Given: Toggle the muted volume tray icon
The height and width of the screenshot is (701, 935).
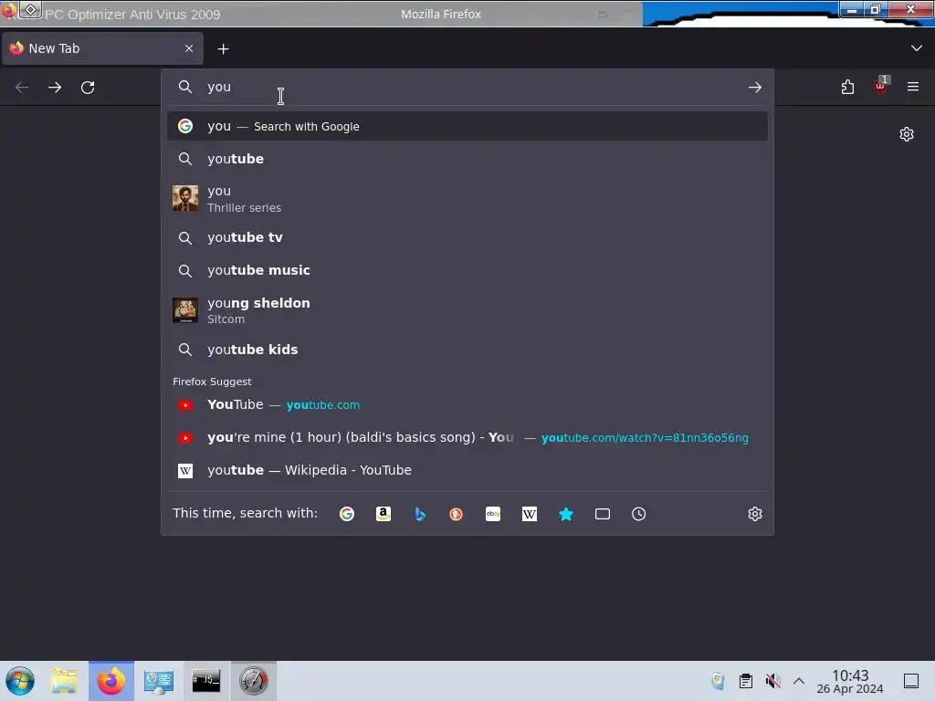Looking at the screenshot, I should click(772, 681).
